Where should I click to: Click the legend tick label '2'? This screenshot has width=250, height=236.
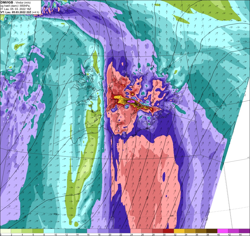point(11,235)
